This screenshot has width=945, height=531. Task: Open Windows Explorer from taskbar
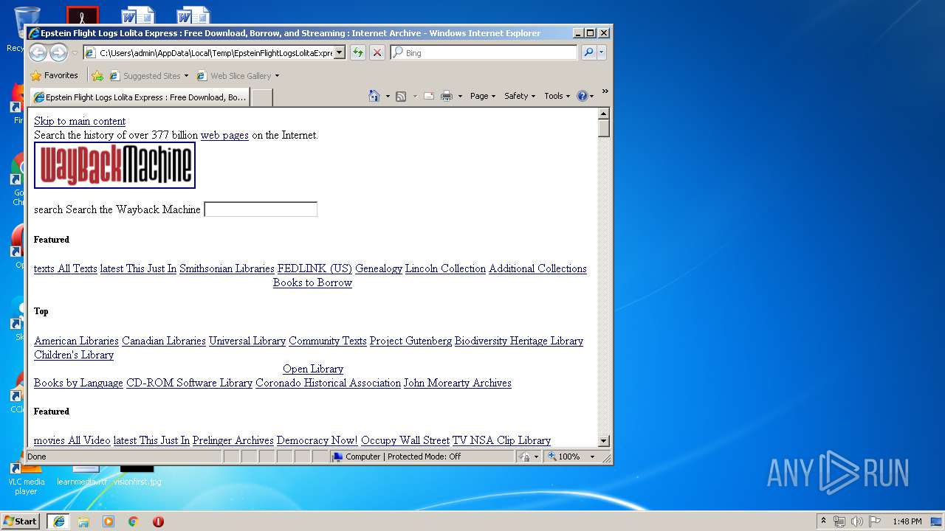coord(83,521)
